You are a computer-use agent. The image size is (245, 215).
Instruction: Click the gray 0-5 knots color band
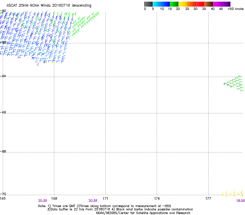[148, 4]
